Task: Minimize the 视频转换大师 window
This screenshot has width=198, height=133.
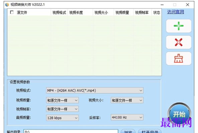Action: point(162,5)
